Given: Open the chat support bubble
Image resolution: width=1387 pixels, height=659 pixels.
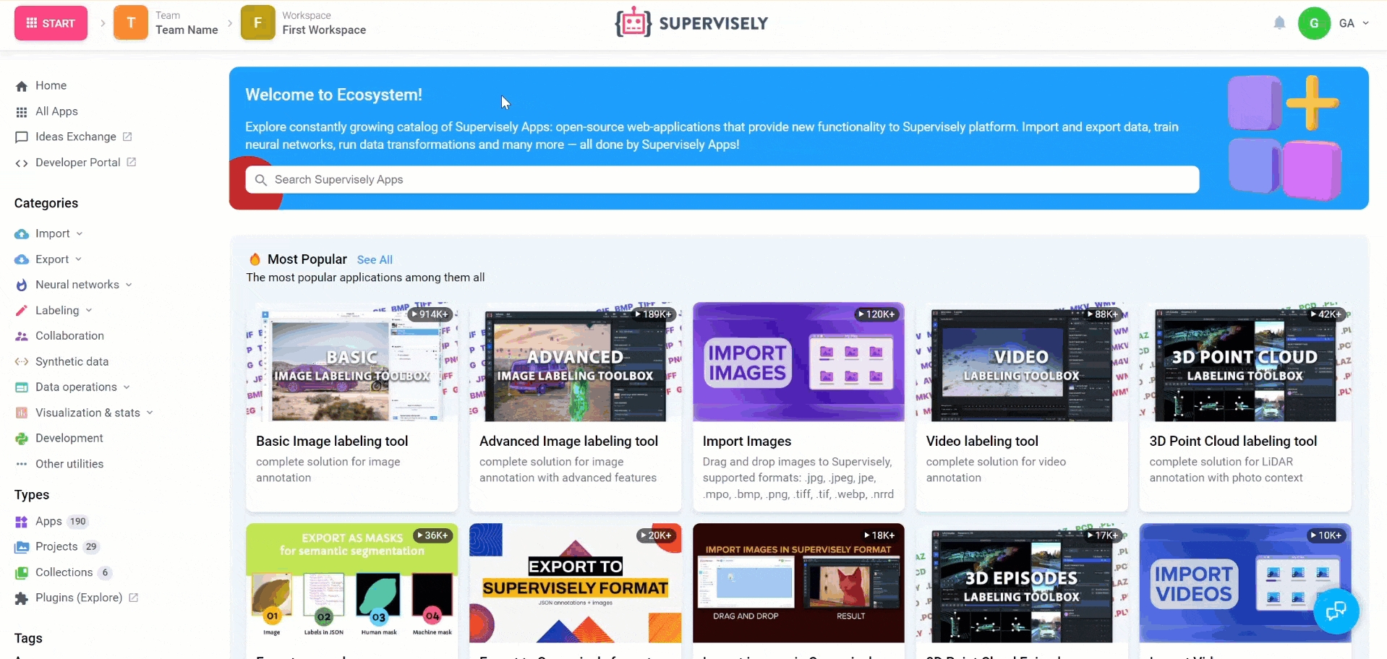Looking at the screenshot, I should pos(1336,611).
